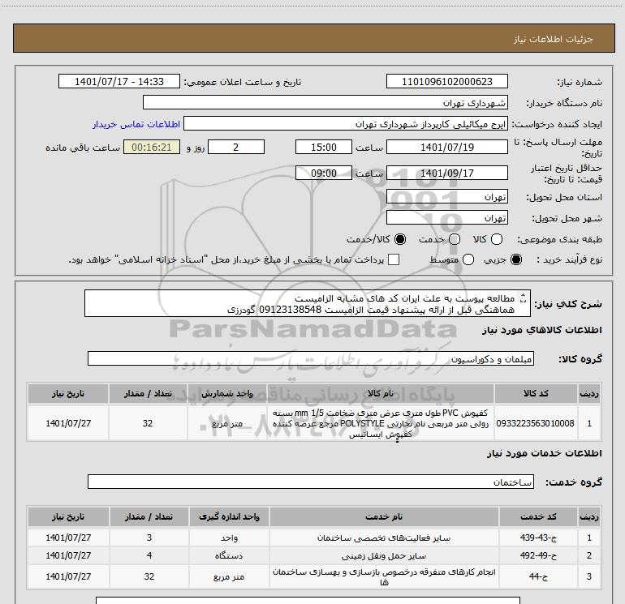Viewport: 625px width, 604px height.
Task: Click the گروه کالا field مبلمان و دکوراسیون
Action: pyautogui.click(x=311, y=358)
